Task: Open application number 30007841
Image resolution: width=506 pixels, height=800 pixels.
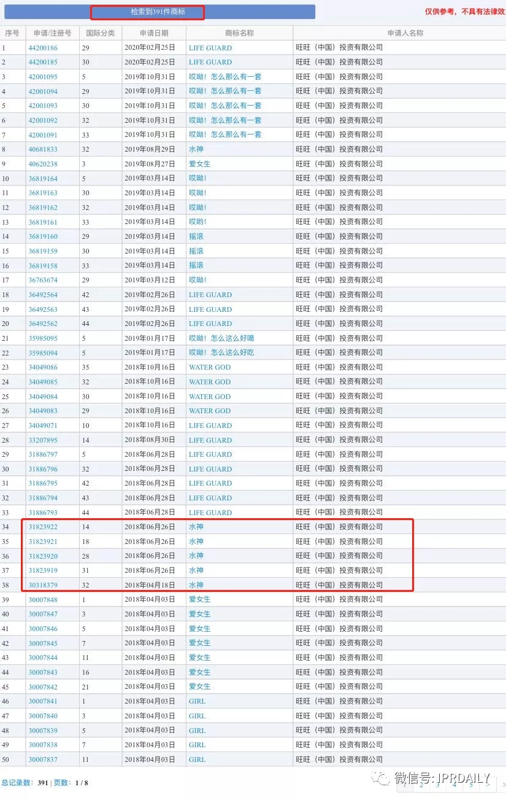Action: [43, 701]
